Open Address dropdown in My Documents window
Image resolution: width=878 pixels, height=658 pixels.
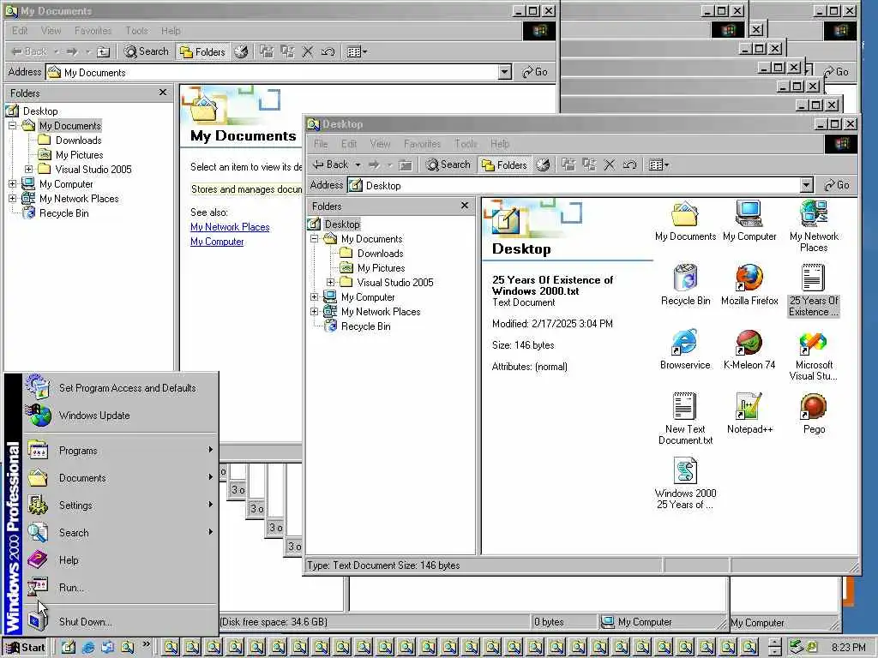click(504, 72)
